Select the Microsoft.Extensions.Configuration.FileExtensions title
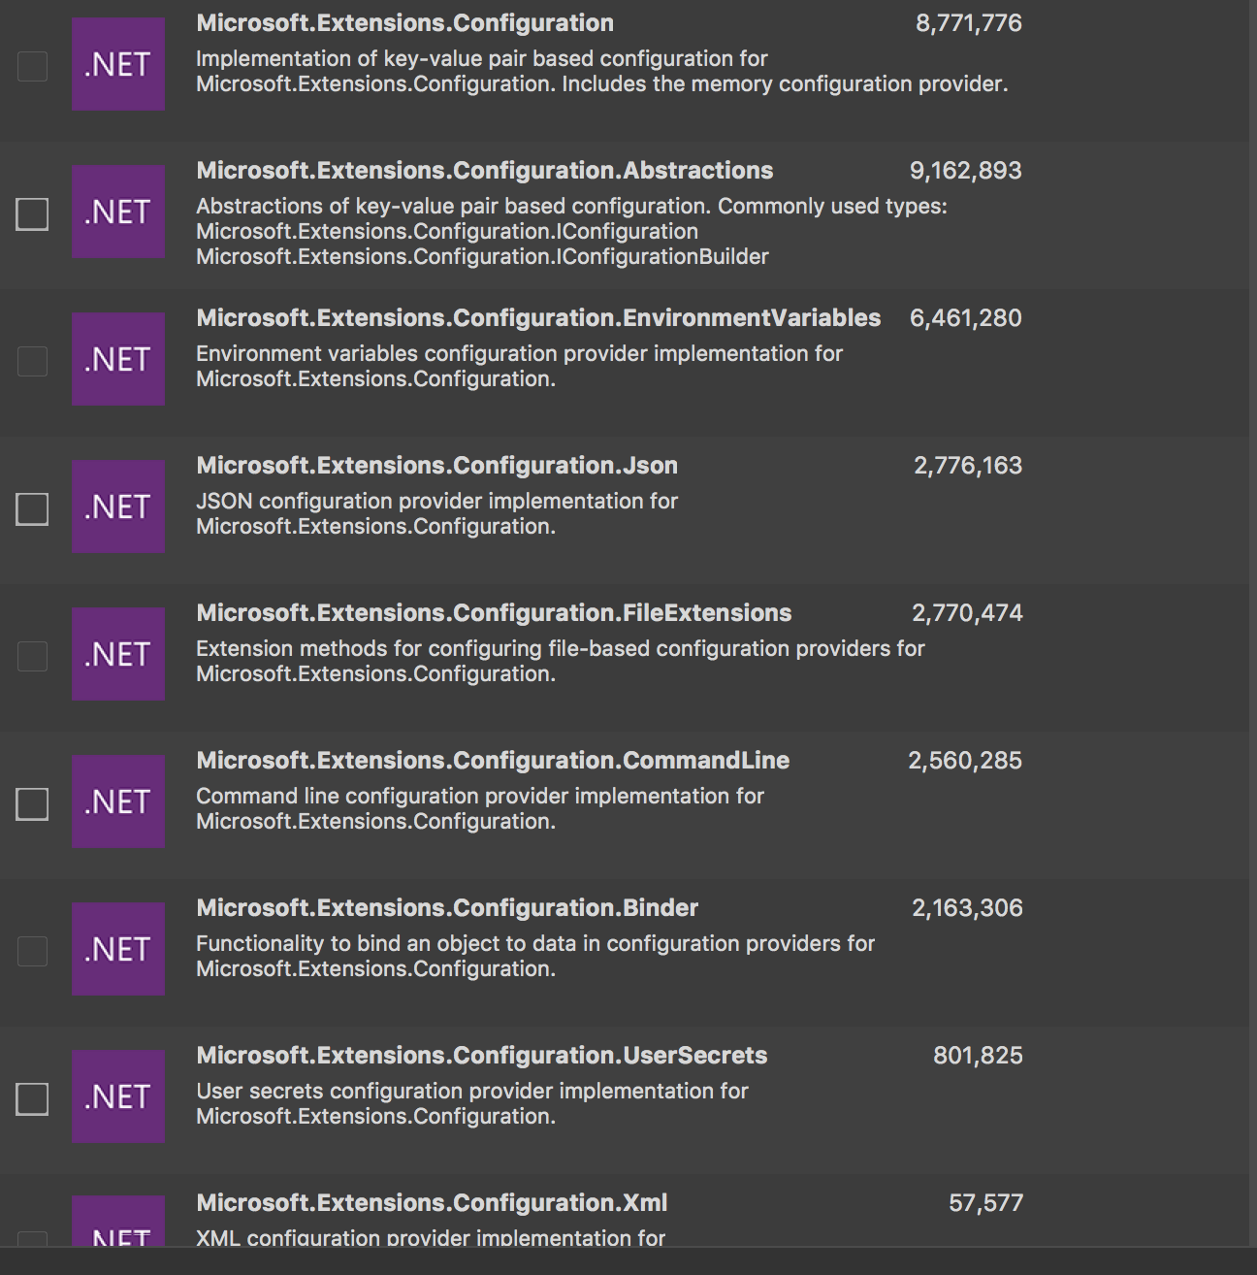Screen dimensions: 1257x1275 tap(494, 613)
